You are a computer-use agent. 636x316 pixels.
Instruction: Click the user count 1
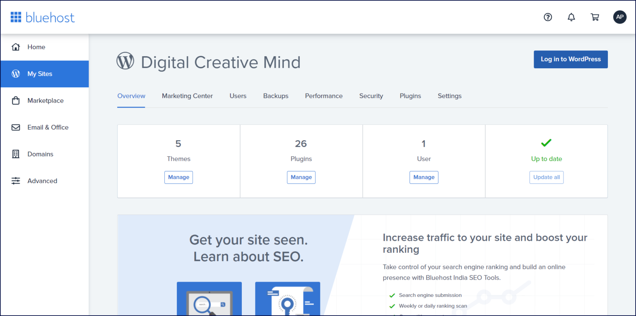coord(424,144)
